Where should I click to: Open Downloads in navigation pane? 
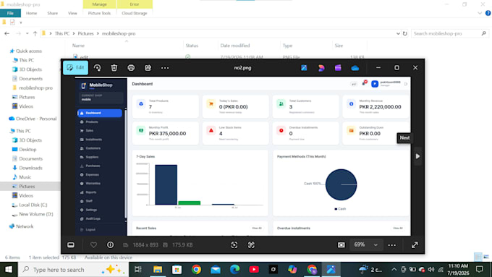click(30, 168)
